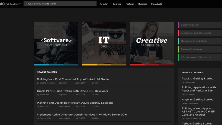Click the Pluralsight logo icon
The image size is (222, 125).
[x=2, y=4]
